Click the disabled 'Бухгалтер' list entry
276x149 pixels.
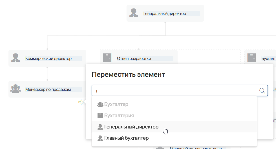tap(174, 104)
